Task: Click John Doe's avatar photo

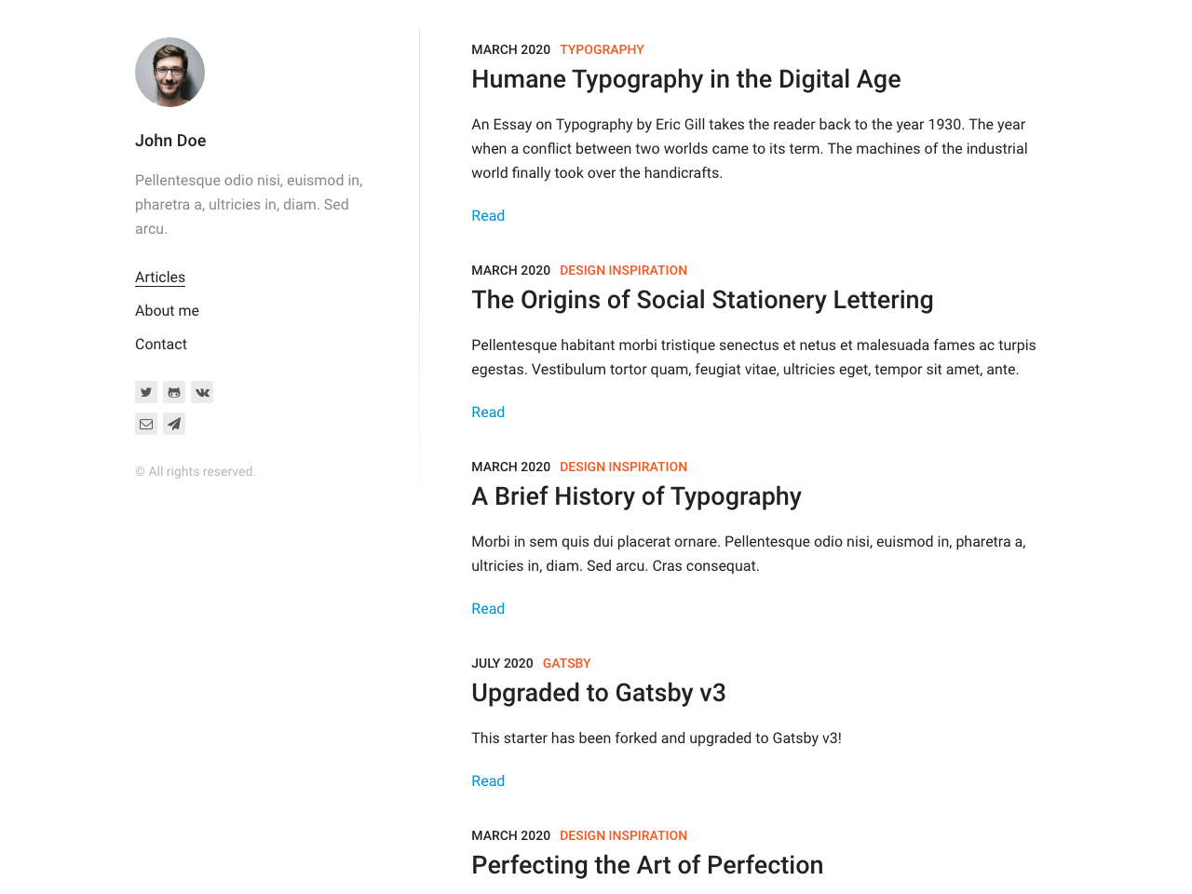Action: (169, 72)
